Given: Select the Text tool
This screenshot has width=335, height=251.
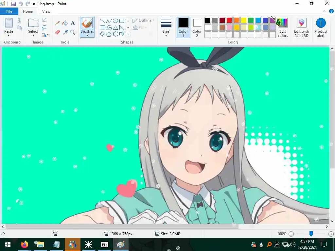Looking at the screenshot, I should tap(73, 23).
